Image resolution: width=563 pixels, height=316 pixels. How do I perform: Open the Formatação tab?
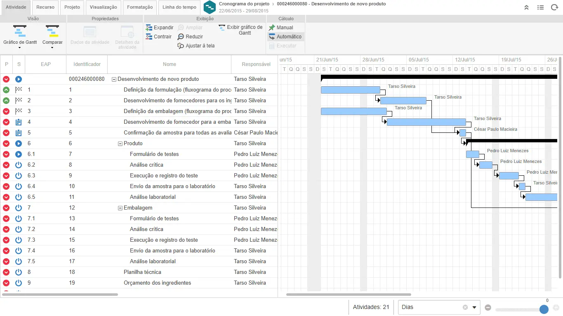pos(140,7)
